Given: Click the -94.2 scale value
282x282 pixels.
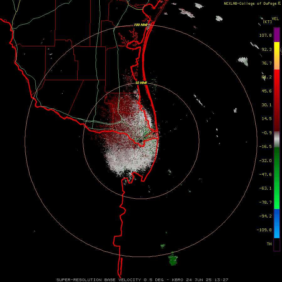Looking at the screenshot, I should pyautogui.click(x=265, y=216).
